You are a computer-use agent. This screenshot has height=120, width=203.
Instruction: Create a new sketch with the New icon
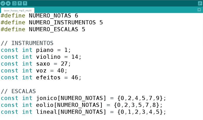(x=14, y=3)
